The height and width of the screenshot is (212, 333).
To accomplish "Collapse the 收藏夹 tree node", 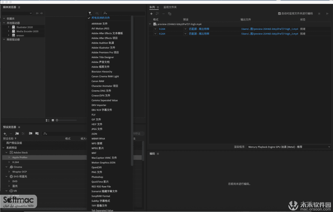I will pyautogui.click(x=4, y=19).
